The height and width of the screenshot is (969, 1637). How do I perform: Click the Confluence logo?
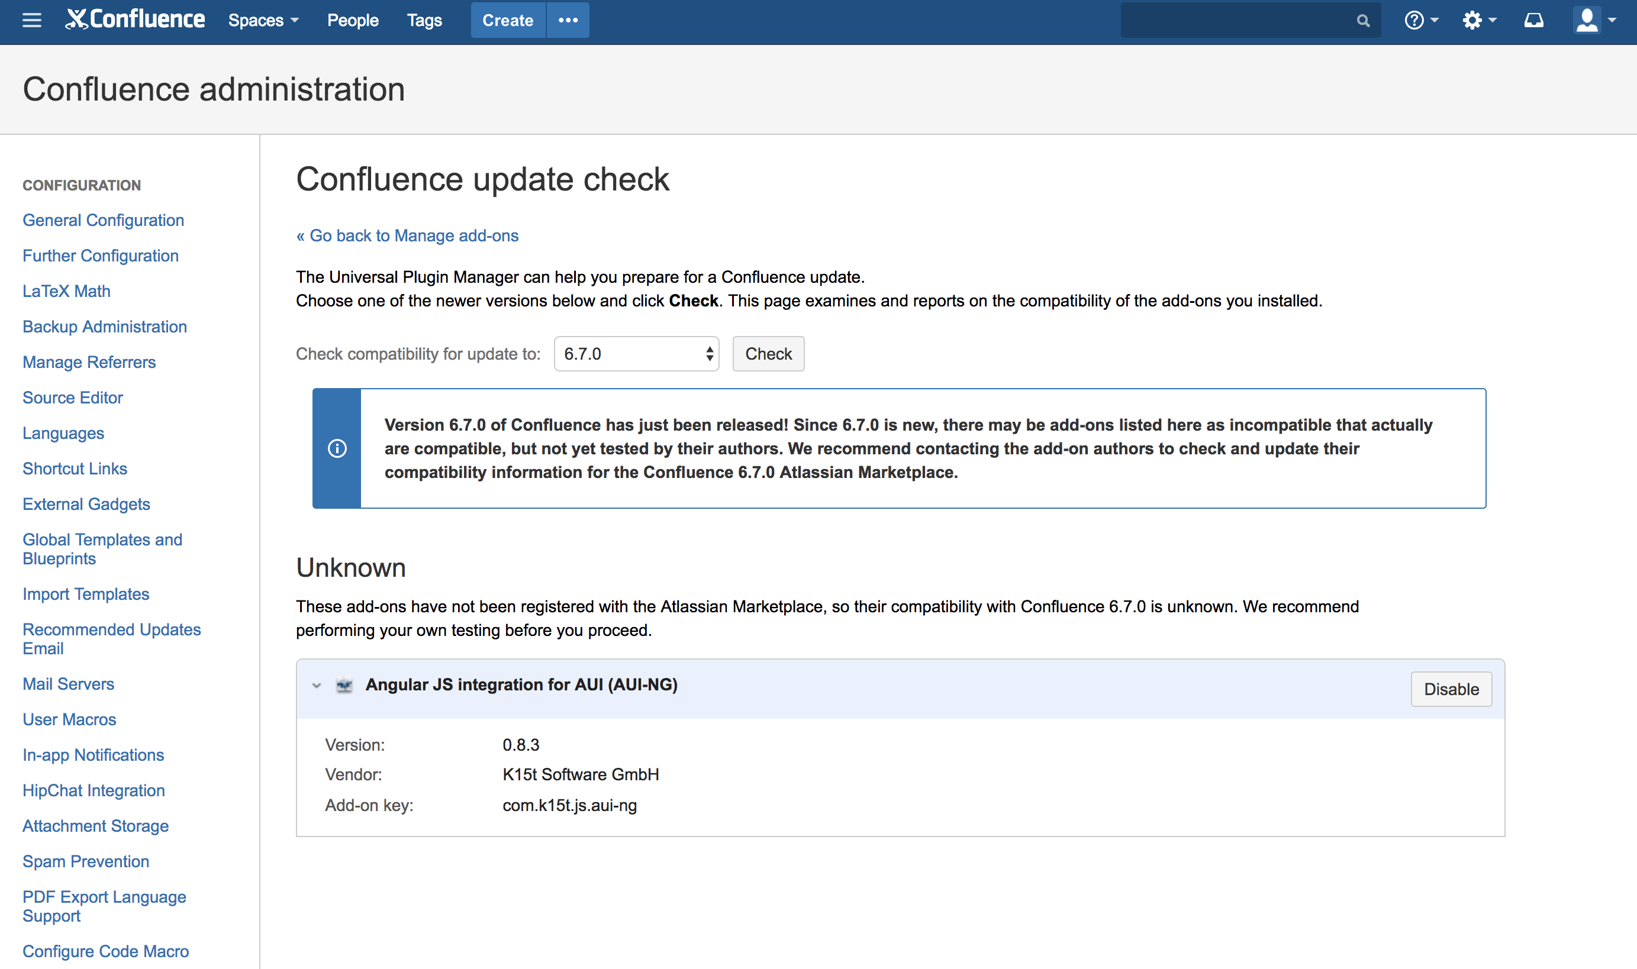click(x=135, y=20)
